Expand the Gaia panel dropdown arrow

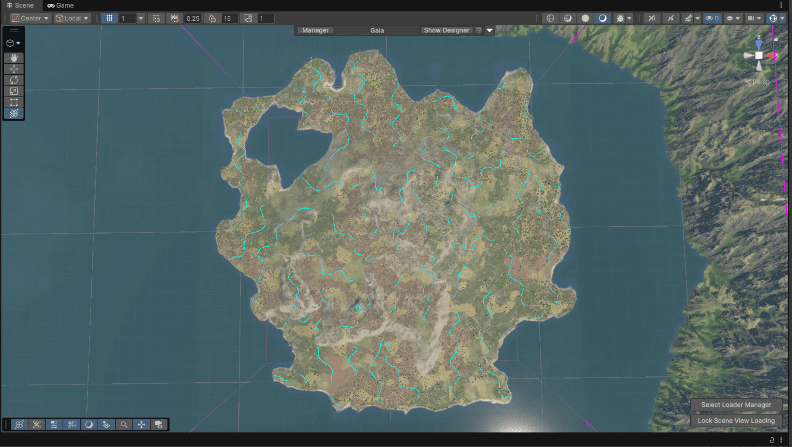[490, 30]
